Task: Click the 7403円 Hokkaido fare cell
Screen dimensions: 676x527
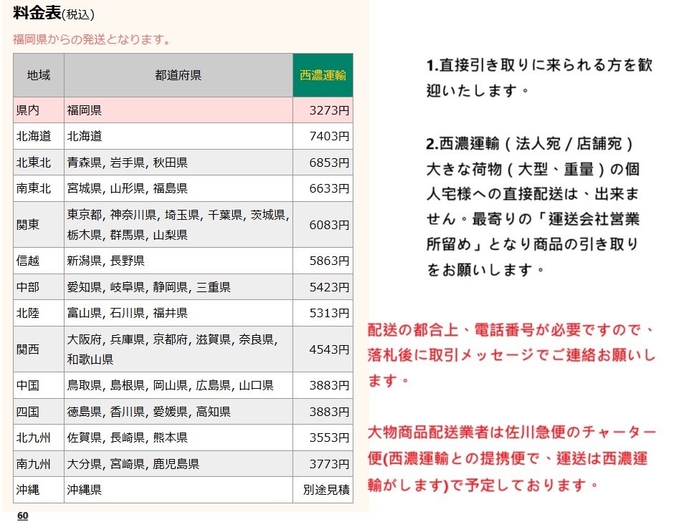Action: click(322, 135)
